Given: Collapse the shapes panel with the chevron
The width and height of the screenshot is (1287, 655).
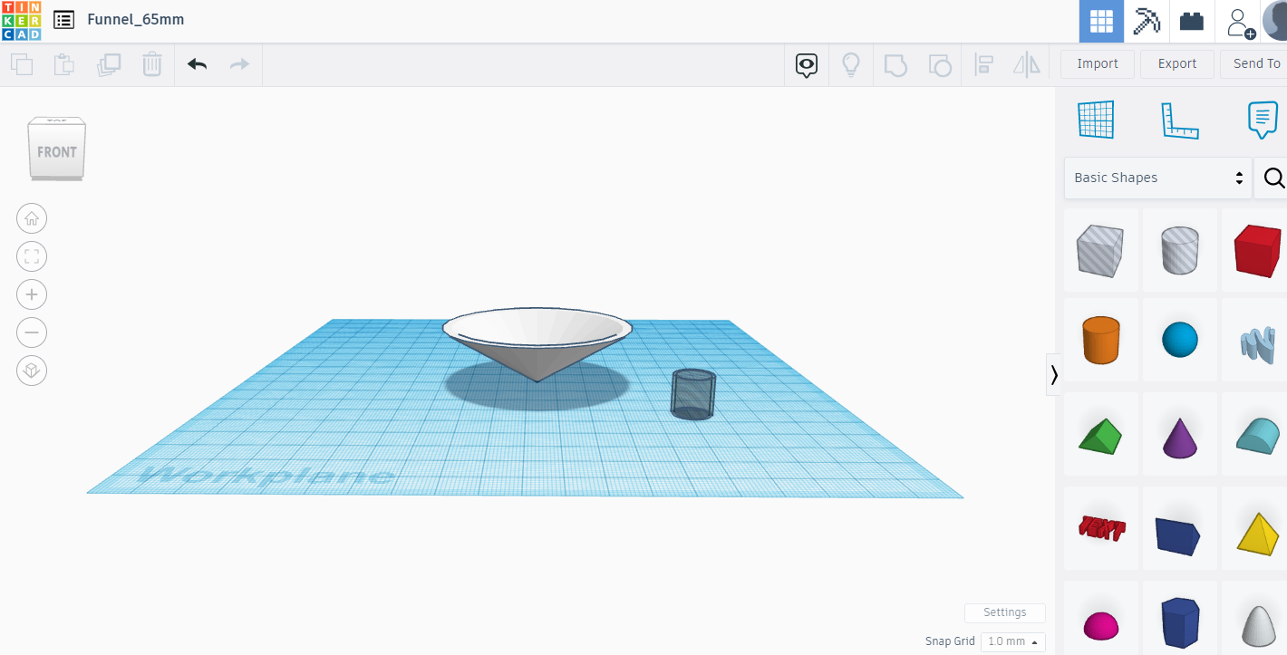Looking at the screenshot, I should tap(1053, 374).
